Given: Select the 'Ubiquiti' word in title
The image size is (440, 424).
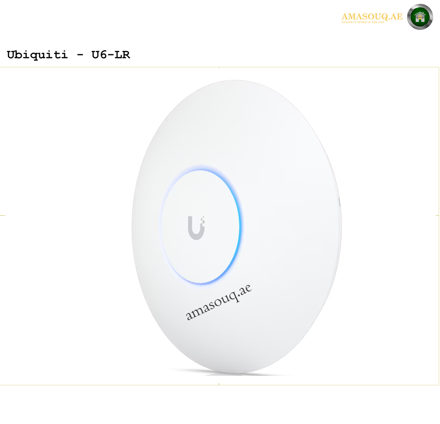Looking at the screenshot, I should [37, 55].
